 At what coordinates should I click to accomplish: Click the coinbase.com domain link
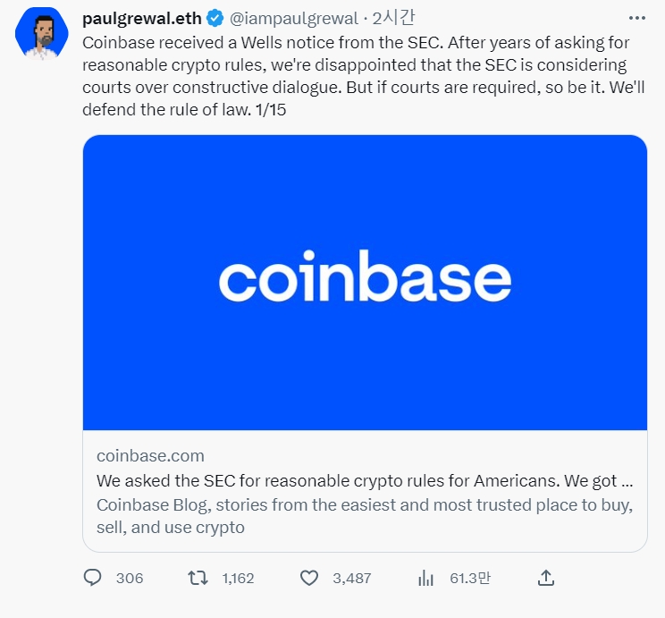coord(150,456)
